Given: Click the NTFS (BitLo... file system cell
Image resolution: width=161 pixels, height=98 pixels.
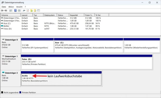Looking at the screenshot, I should coord(50,23).
